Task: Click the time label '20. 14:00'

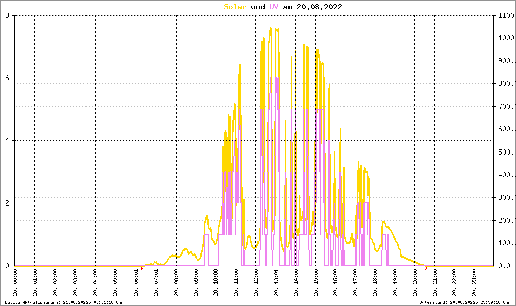Action: tap(296, 283)
